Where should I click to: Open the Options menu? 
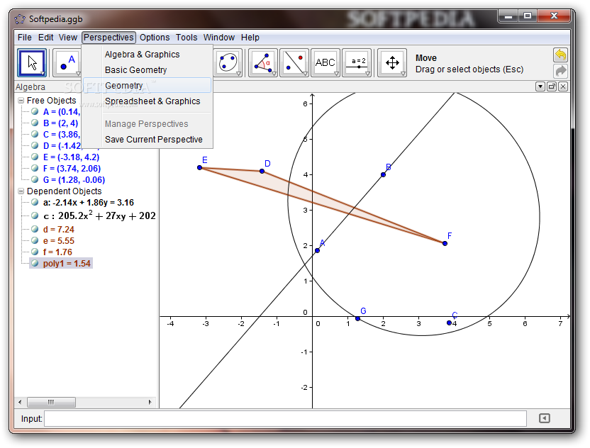[155, 38]
